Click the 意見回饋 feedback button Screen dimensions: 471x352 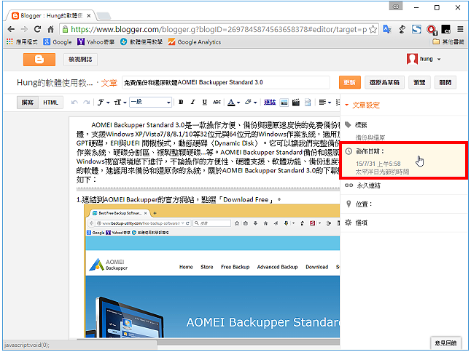pyautogui.click(x=445, y=343)
